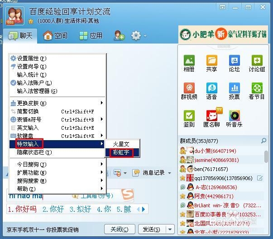
Task: Click the group avatar picture
Action: click(x=15, y=16)
